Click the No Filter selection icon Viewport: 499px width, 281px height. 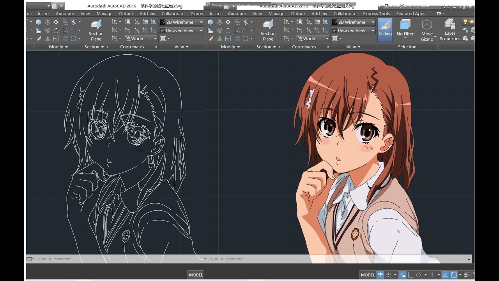(405, 28)
